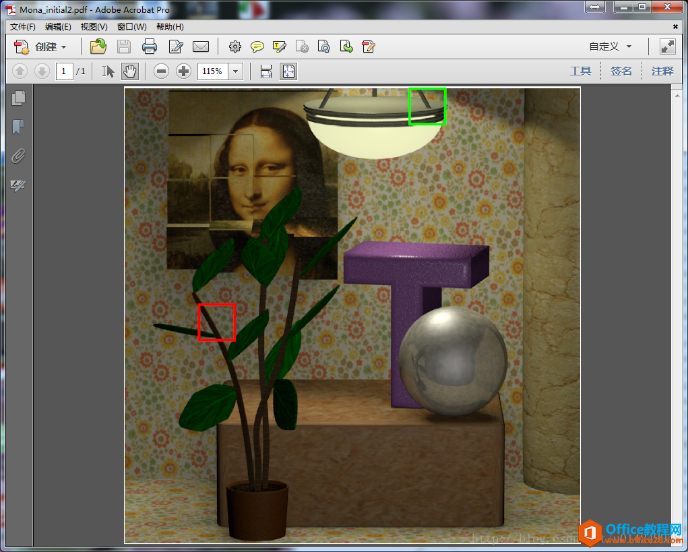Viewport: 688px width, 552px height.
Task: Toggle fit width scrolling mode icon
Action: point(266,71)
